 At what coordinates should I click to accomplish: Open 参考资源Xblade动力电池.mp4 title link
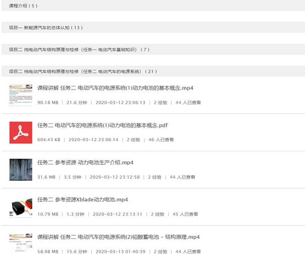83,199
